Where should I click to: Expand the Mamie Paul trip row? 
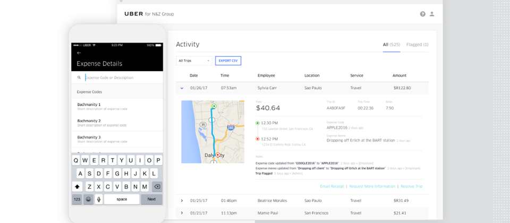click(x=182, y=213)
